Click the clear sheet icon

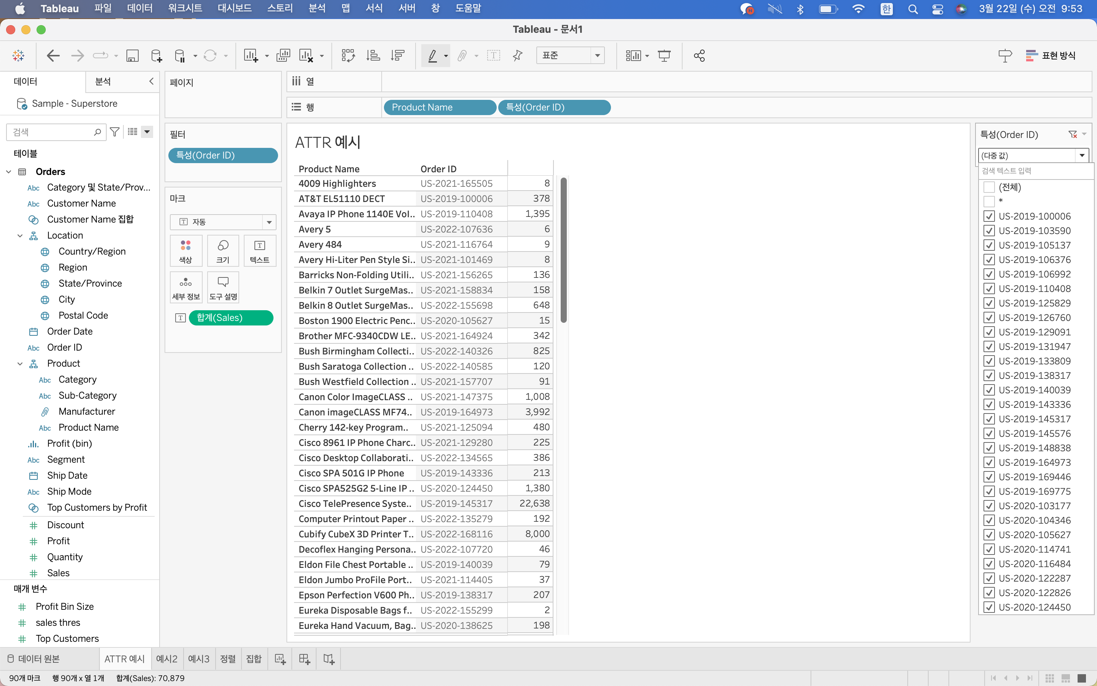306,55
